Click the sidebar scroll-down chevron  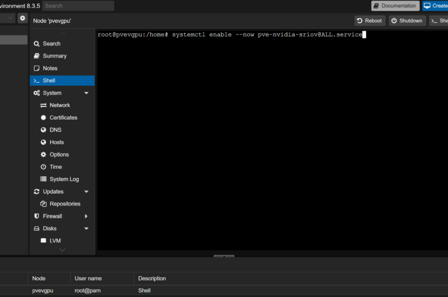(x=62, y=250)
